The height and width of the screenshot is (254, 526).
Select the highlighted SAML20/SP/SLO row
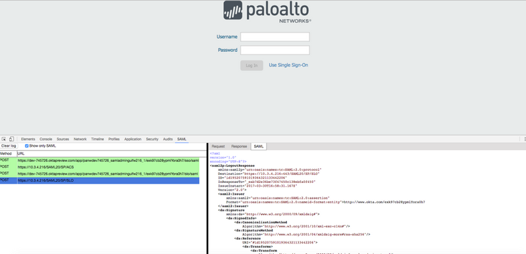coord(99,180)
